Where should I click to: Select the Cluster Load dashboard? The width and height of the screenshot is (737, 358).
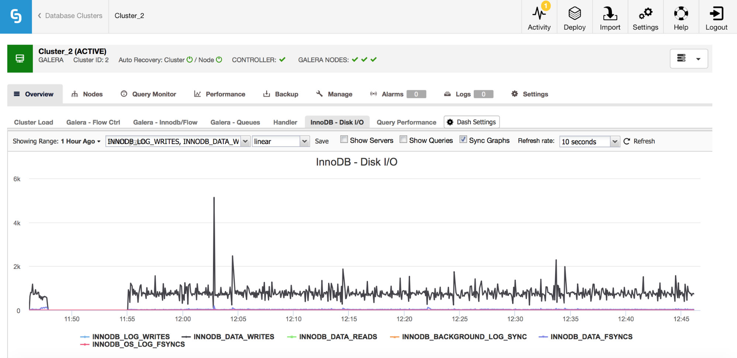[x=34, y=122]
